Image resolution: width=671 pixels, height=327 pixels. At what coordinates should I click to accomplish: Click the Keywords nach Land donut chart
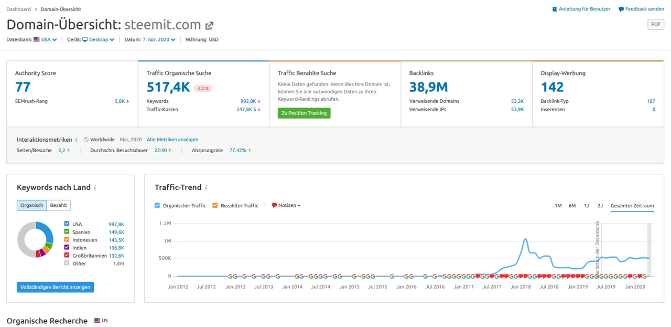(35, 239)
